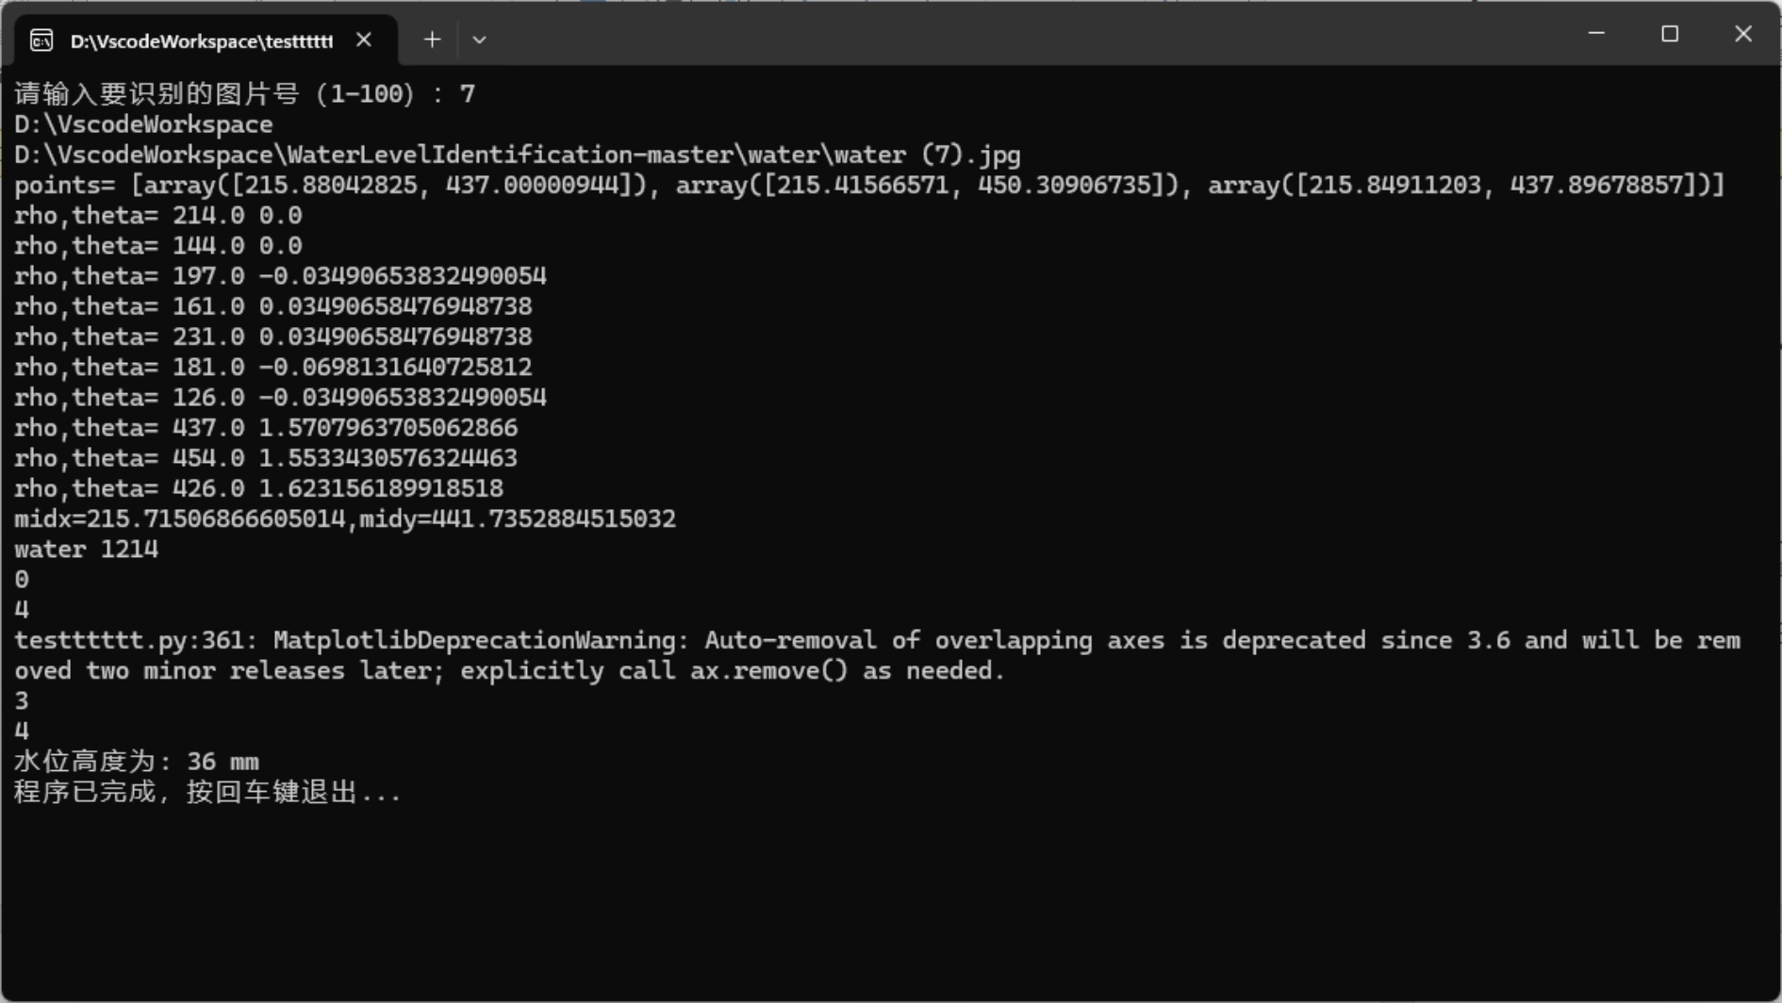
Task: Open a new tab with plus button
Action: coord(432,40)
